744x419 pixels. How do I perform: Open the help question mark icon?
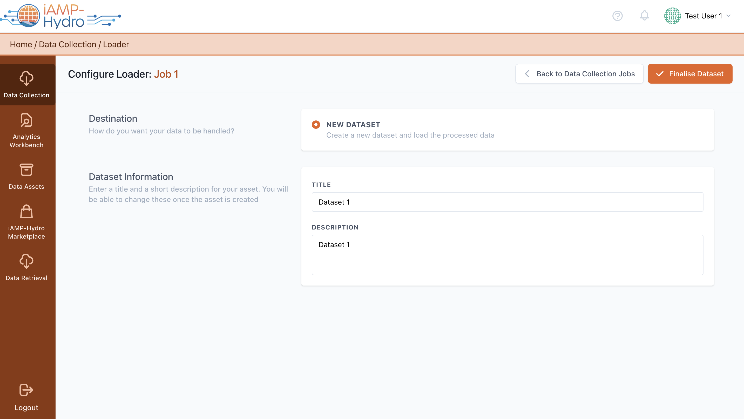tap(617, 16)
